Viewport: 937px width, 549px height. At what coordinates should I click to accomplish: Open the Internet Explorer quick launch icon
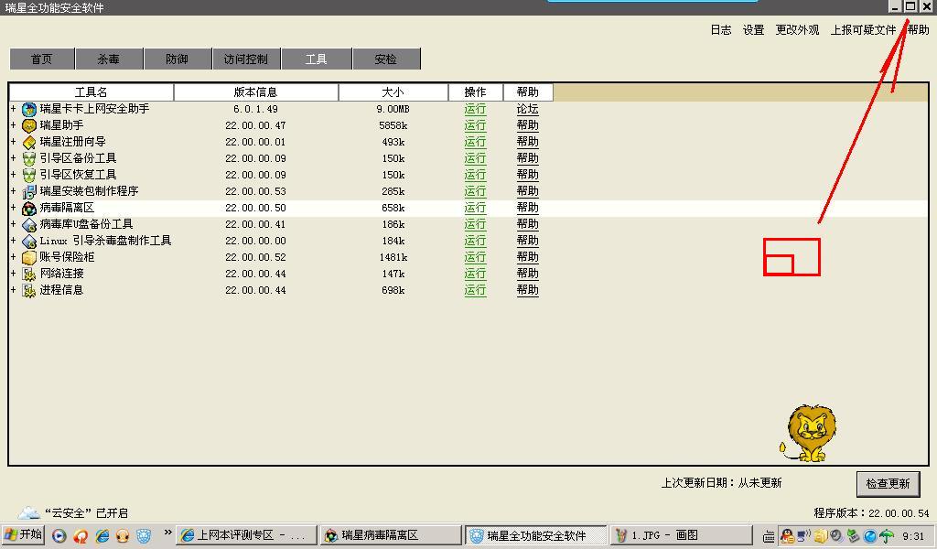102,535
